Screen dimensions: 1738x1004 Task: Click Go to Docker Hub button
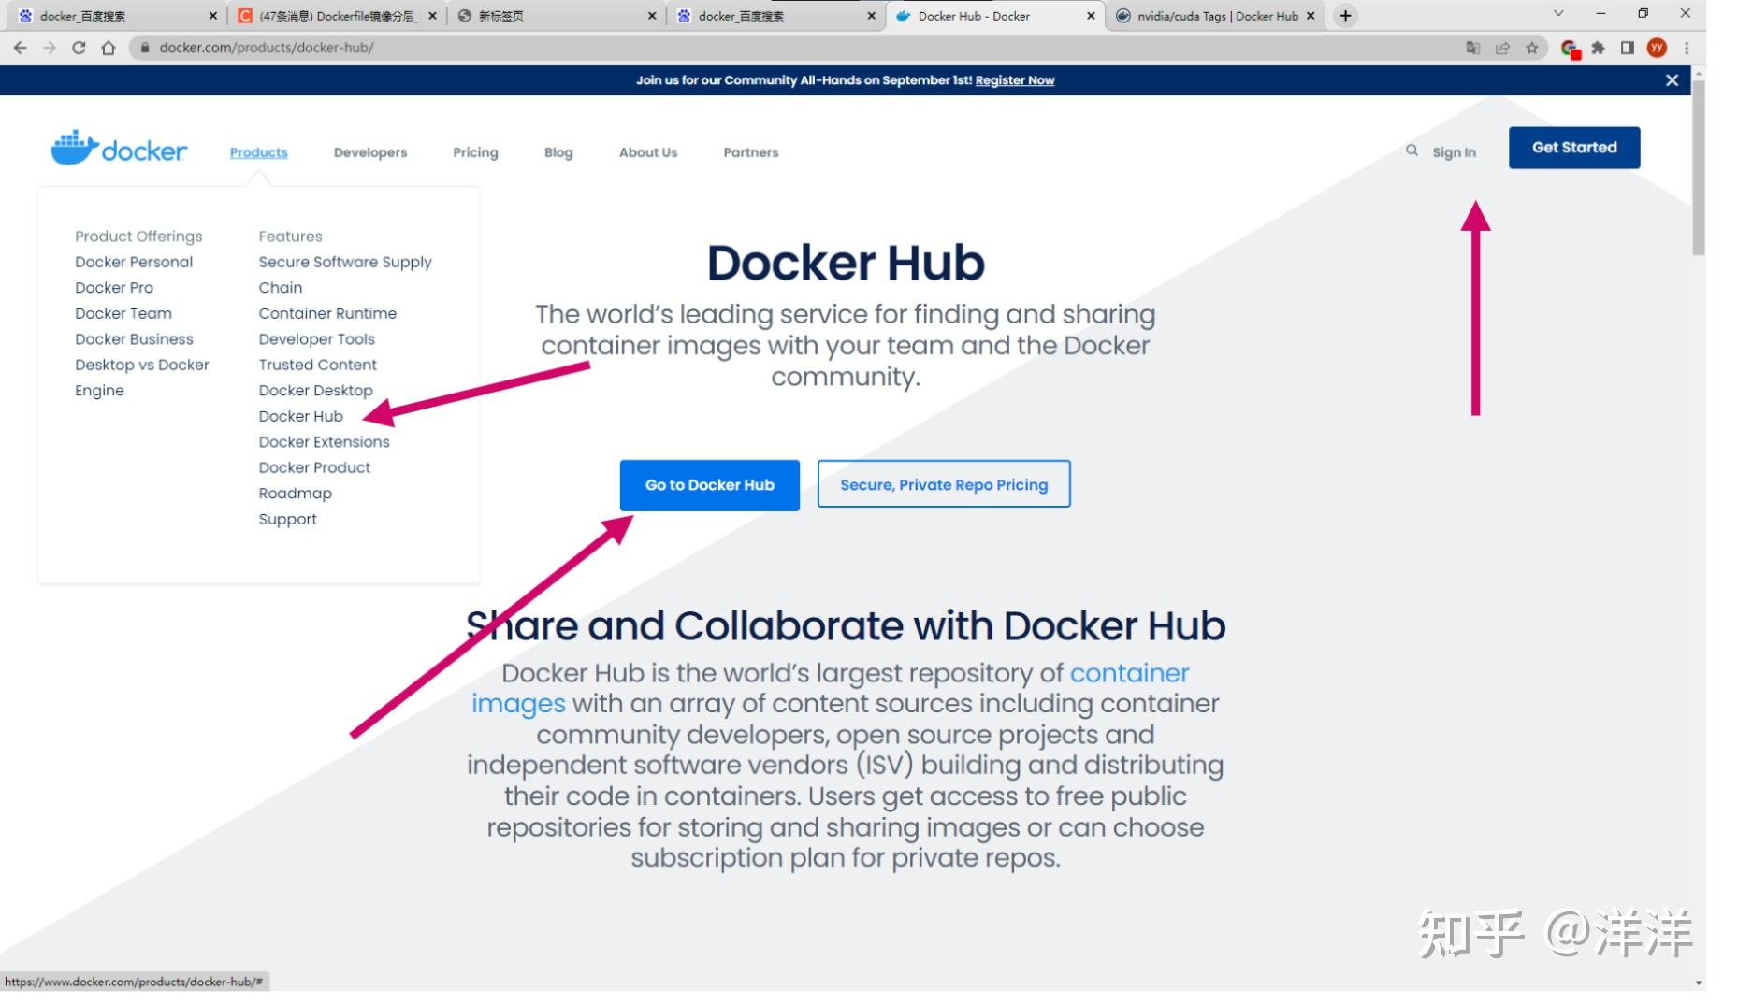[710, 485]
